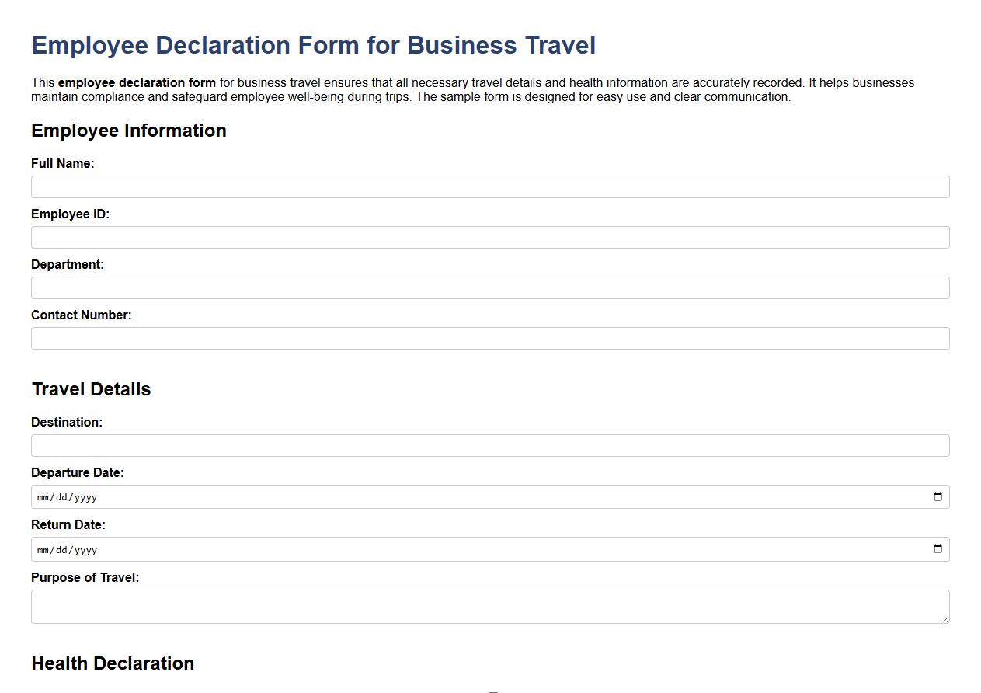Click the form title Employee Declaration Form
981x693 pixels.
312,45
